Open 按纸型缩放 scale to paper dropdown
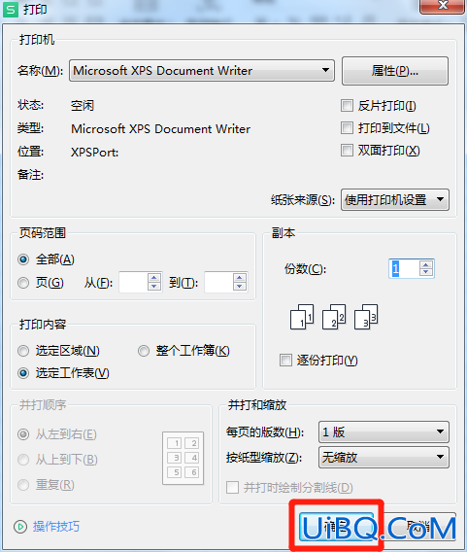The width and height of the screenshot is (467, 552). point(384,458)
